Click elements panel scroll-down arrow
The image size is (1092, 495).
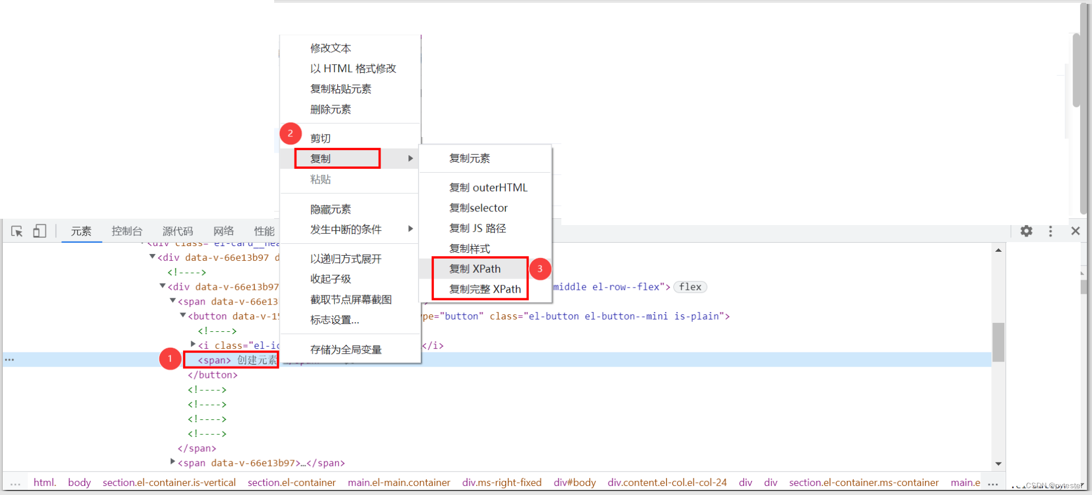pos(998,464)
